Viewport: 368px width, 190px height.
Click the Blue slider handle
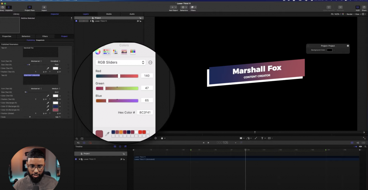107,101
